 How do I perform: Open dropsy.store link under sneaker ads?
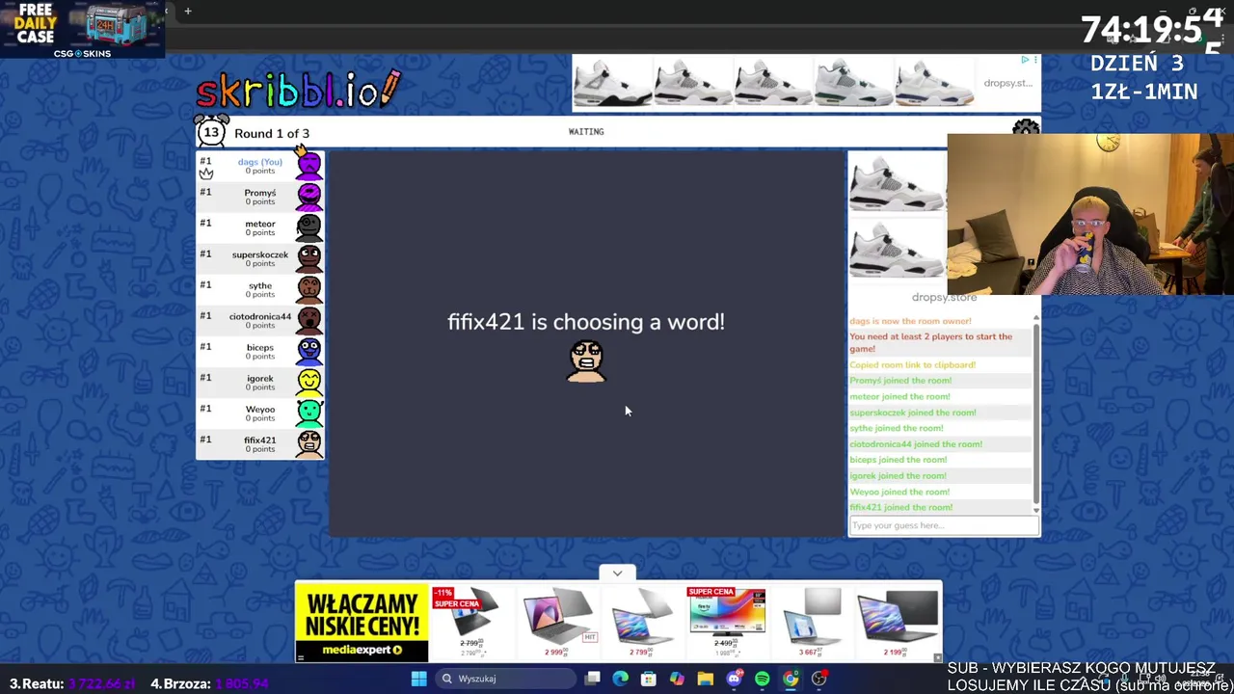click(944, 297)
